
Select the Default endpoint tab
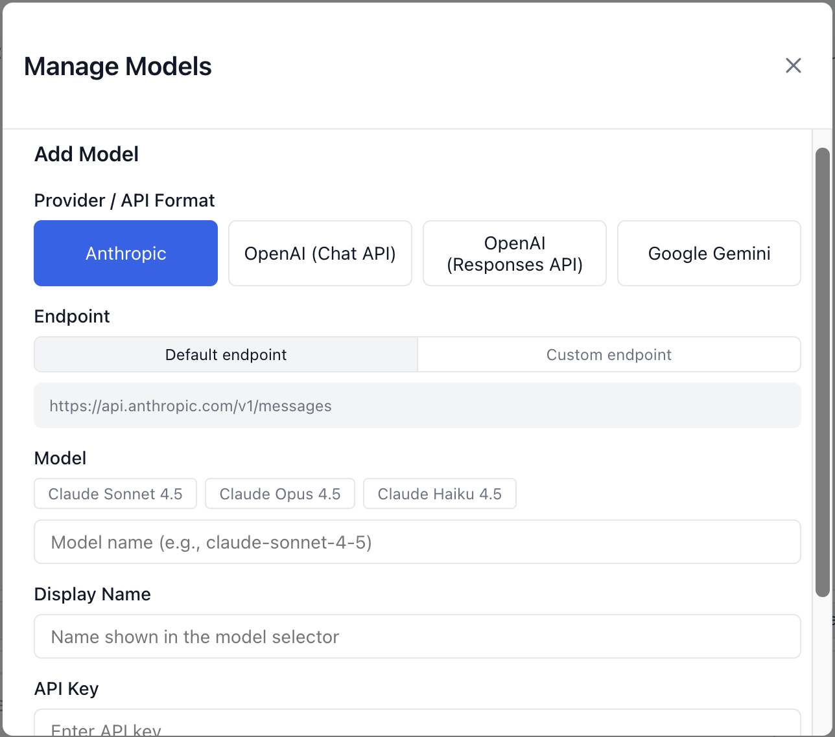[x=226, y=355]
